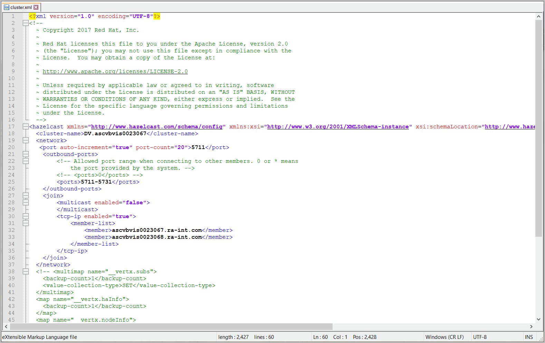Collapse the tcp-ip block on line 30
The width and height of the screenshot is (545, 343).
pyautogui.click(x=26, y=216)
